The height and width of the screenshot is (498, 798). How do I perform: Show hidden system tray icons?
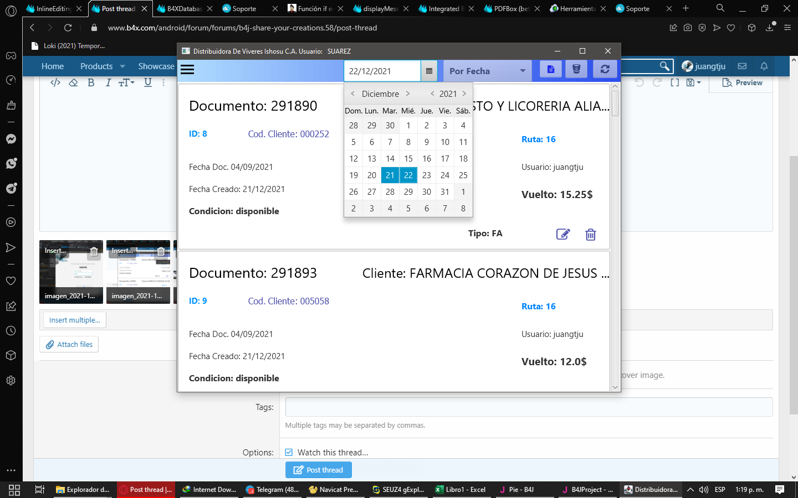[690, 490]
